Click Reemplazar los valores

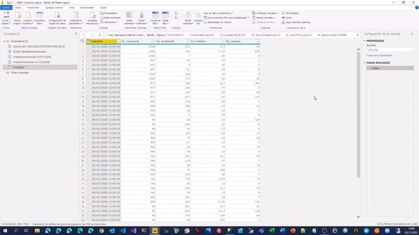tap(217, 22)
